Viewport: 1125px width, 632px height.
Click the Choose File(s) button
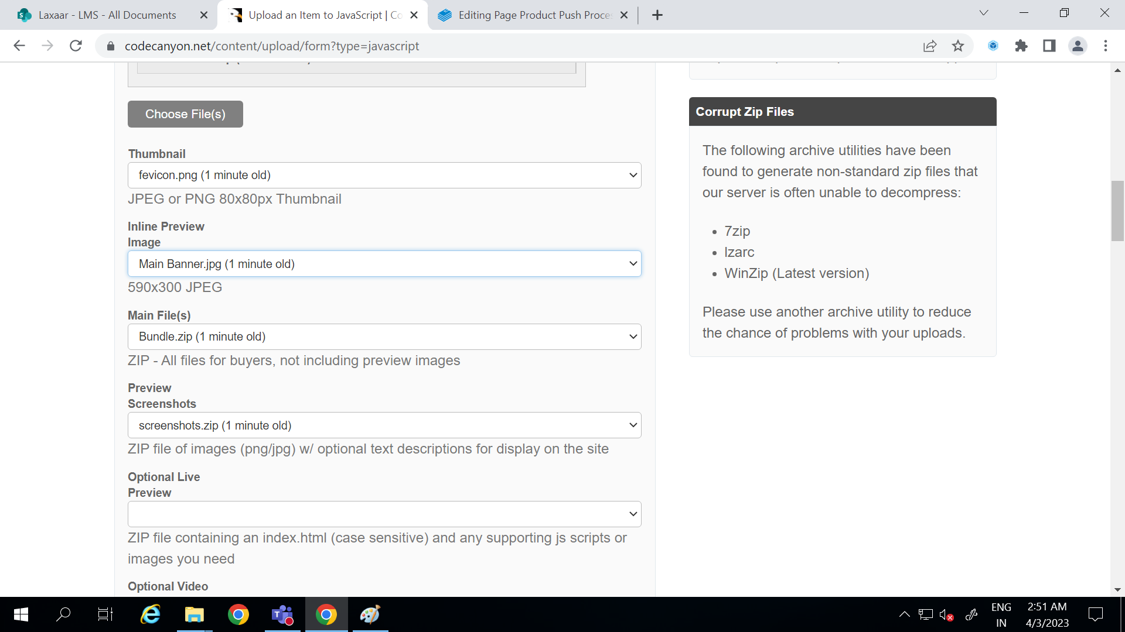185,114
